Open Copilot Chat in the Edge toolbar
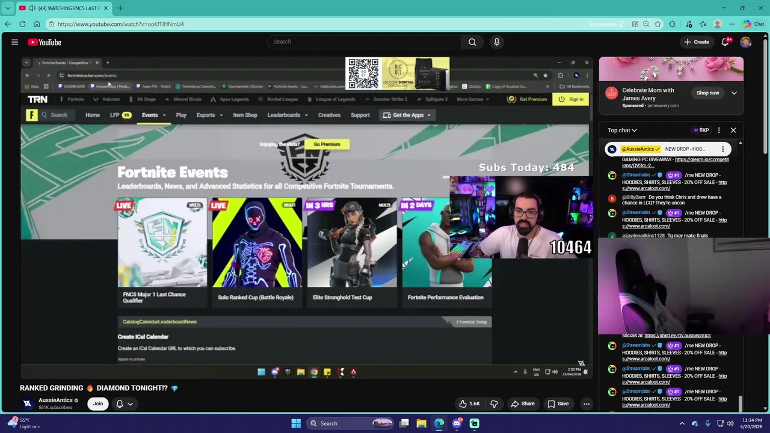The height and width of the screenshot is (433, 770). [x=753, y=24]
